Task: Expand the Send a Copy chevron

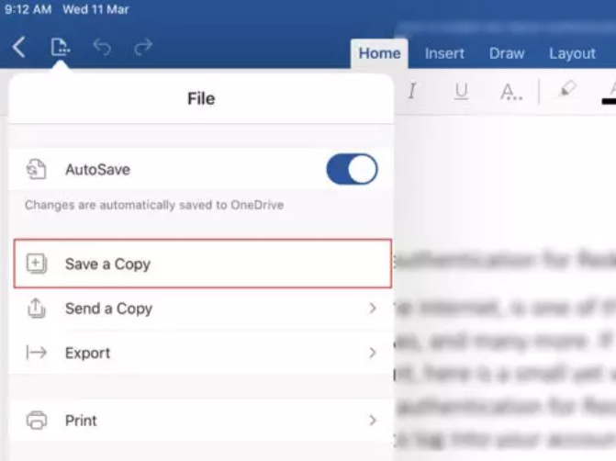Action: (x=373, y=309)
